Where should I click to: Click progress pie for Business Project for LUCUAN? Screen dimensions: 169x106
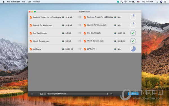[x=133, y=17]
